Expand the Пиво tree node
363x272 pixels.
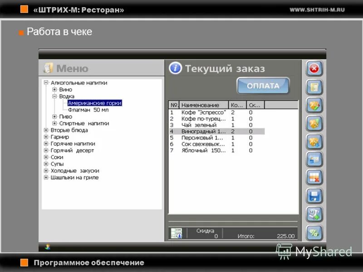(54, 117)
